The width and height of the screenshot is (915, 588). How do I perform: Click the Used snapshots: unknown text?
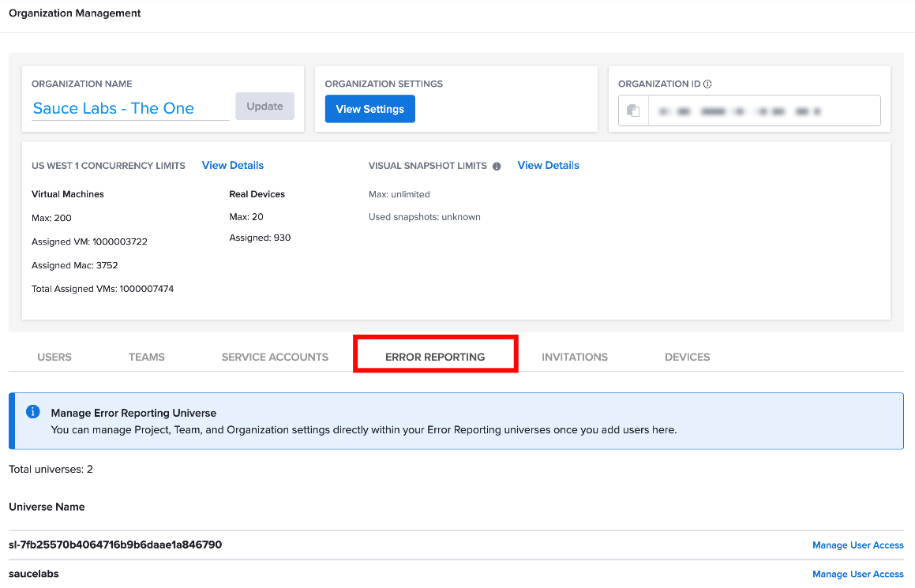(x=425, y=217)
